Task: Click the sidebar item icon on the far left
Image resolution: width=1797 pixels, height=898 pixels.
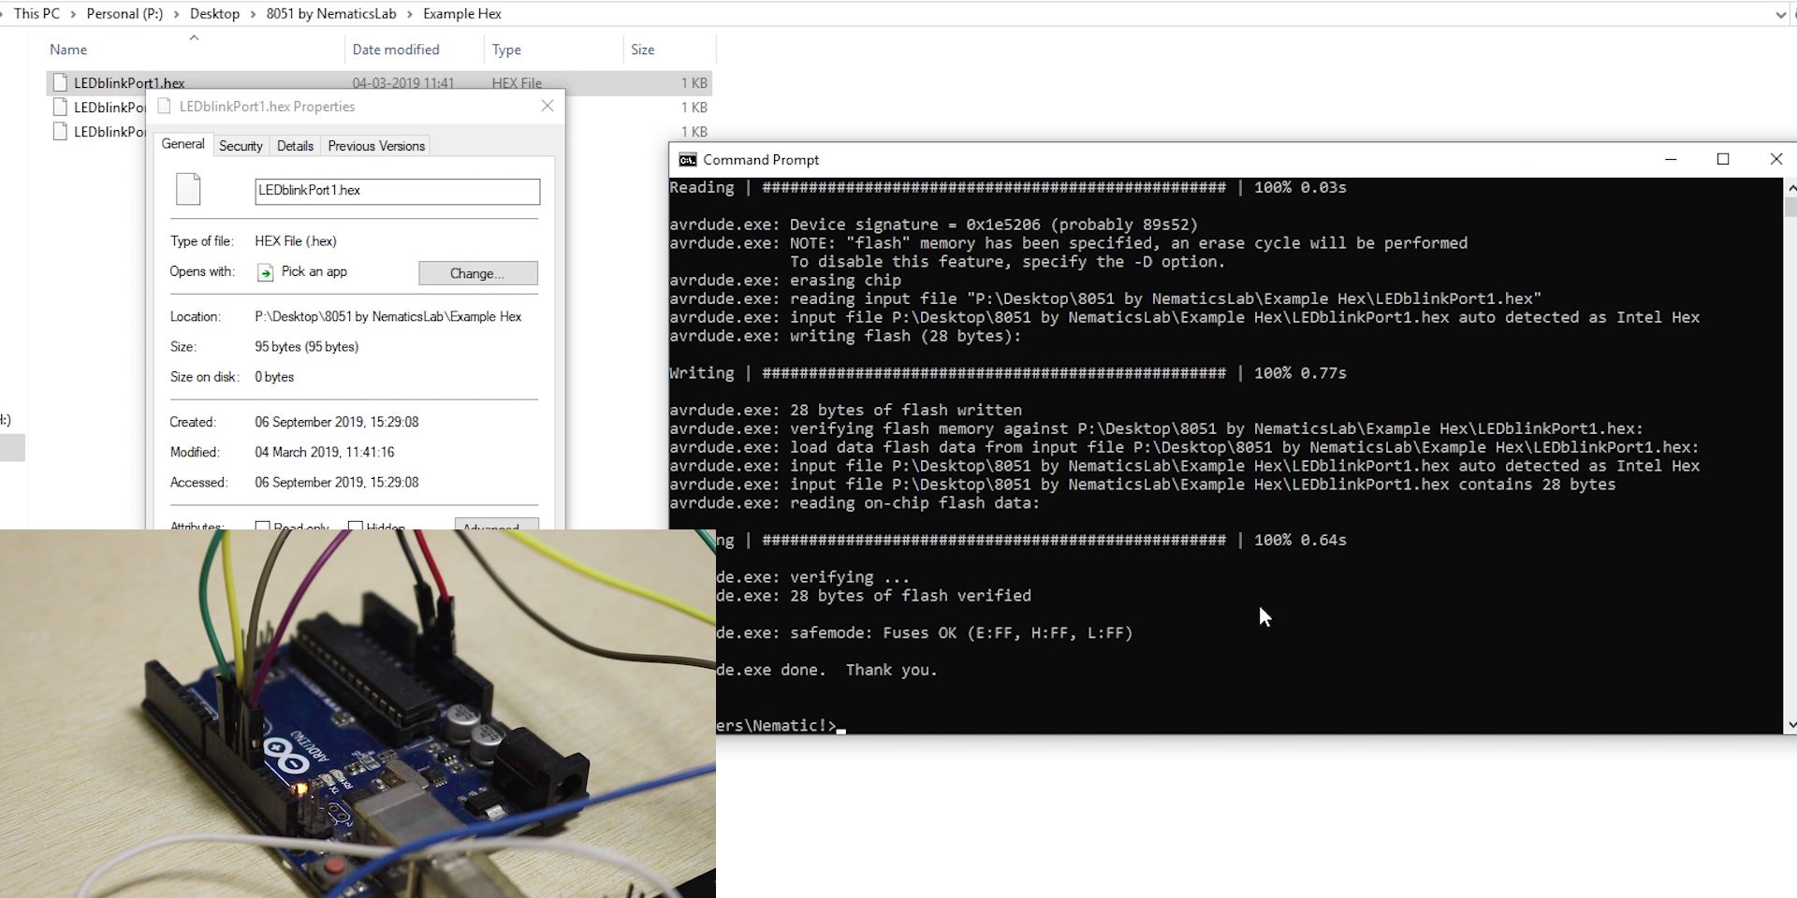Action: 11,447
